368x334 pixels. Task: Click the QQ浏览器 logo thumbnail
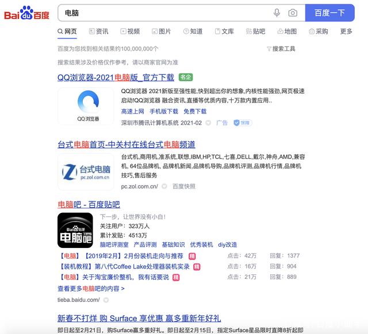pos(86,106)
